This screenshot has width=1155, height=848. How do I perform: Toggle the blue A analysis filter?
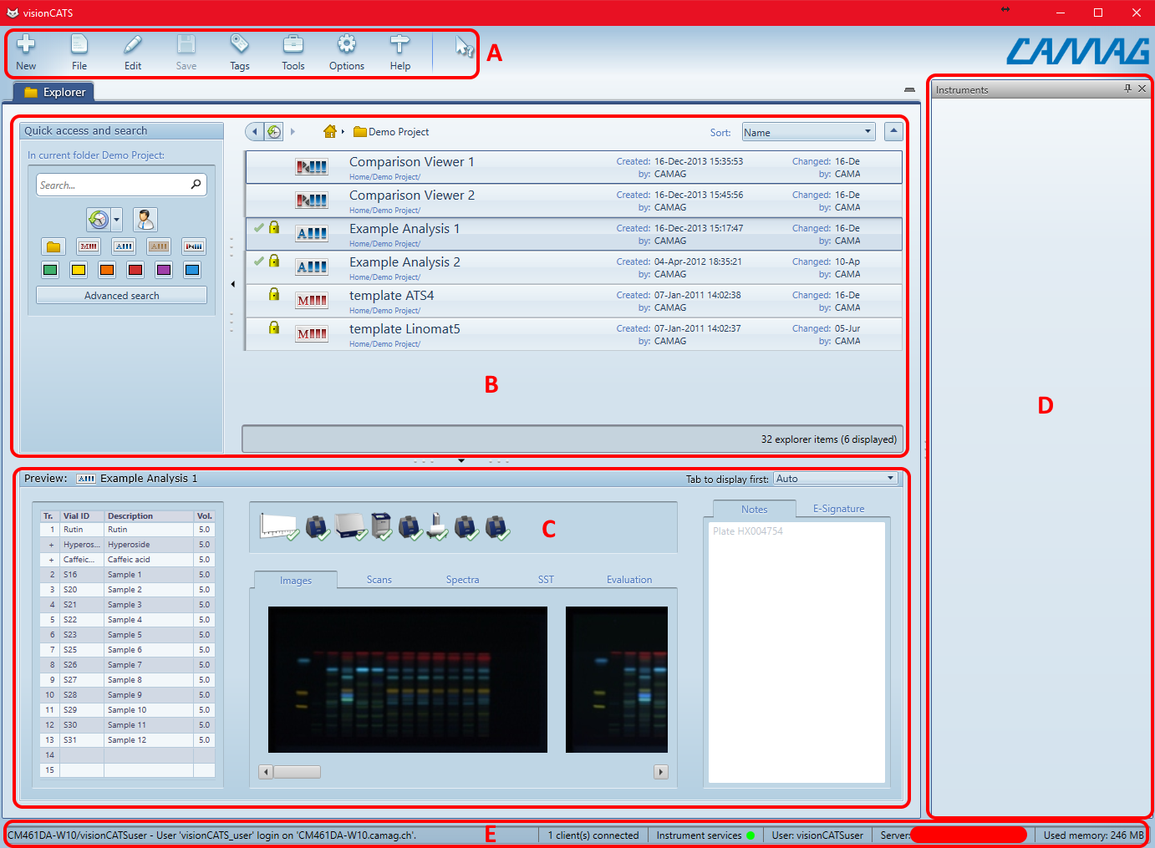[124, 246]
